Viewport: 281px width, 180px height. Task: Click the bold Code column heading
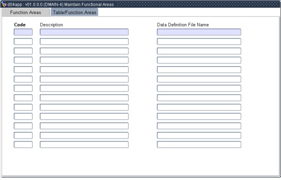click(20, 25)
